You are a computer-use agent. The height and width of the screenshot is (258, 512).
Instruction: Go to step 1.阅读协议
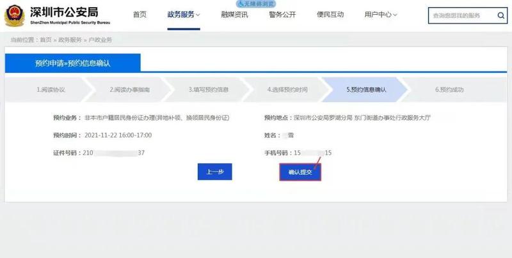tap(51, 90)
